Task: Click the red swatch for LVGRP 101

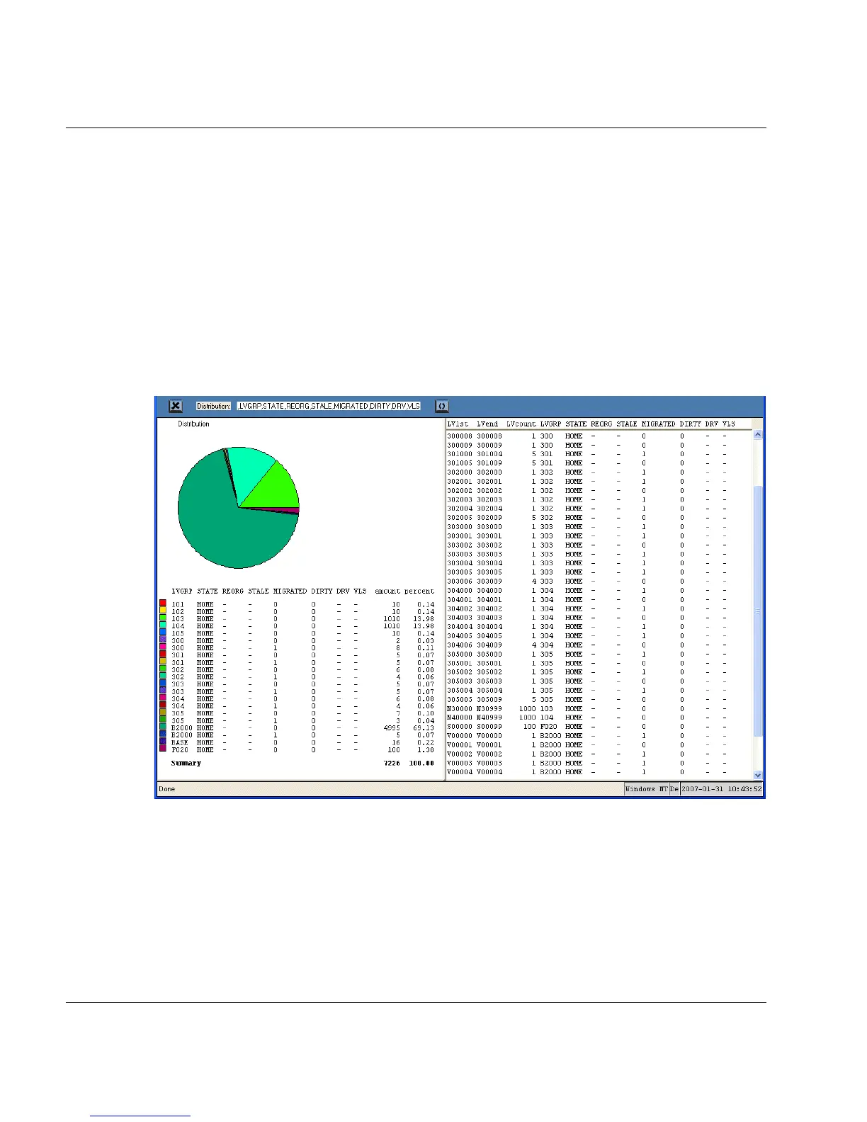Action: [x=163, y=603]
